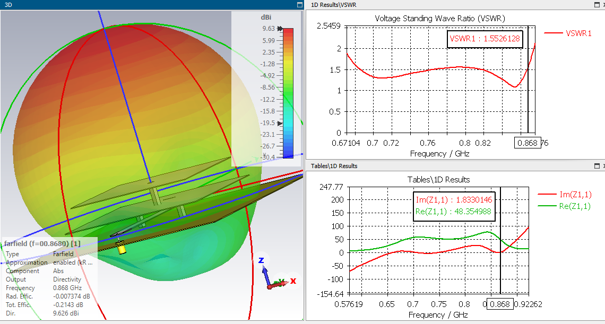Maximize the 3D view panel
The height and width of the screenshot is (324, 605).
[x=300, y=5]
